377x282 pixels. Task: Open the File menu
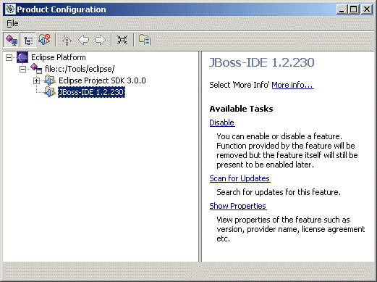[x=12, y=23]
